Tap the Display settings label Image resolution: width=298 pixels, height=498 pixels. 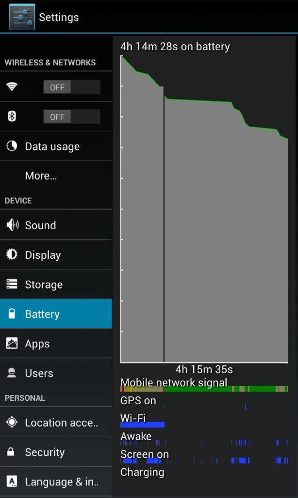tap(43, 255)
